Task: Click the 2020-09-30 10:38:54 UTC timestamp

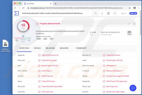Action: pyautogui.click(x=111, y=32)
